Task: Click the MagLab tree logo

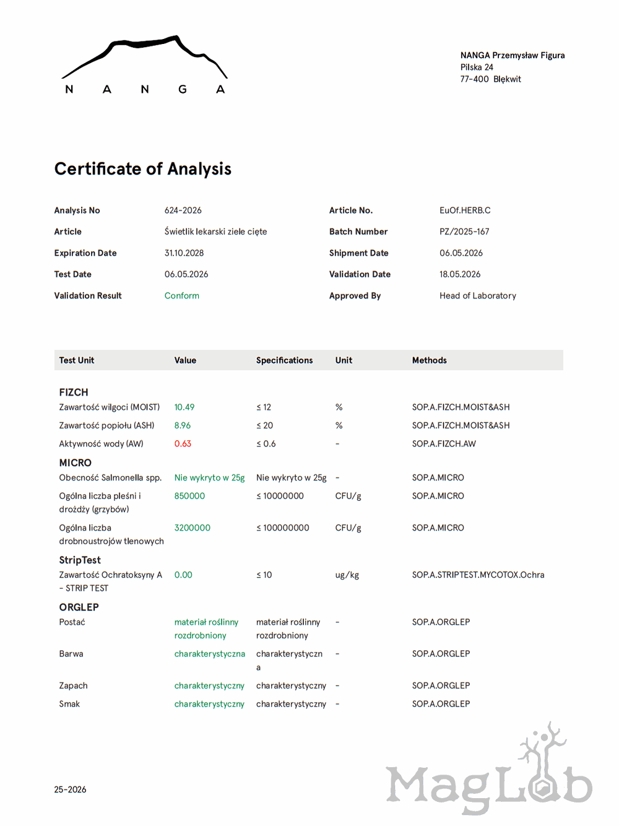Action: coord(489,768)
